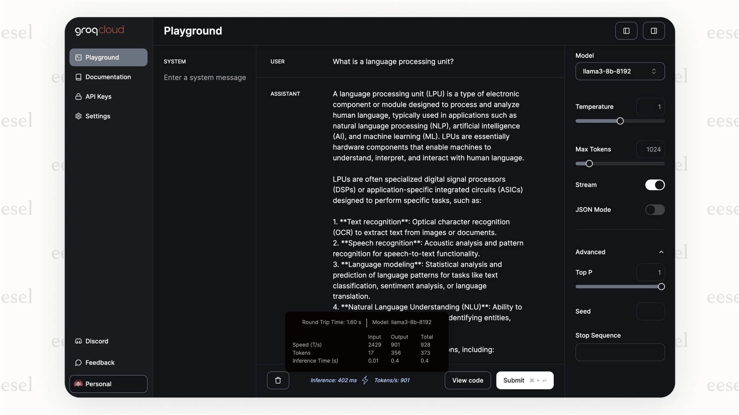Image resolution: width=739 pixels, height=415 pixels.
Task: Clear the conversation with the trash icon
Action: click(278, 380)
